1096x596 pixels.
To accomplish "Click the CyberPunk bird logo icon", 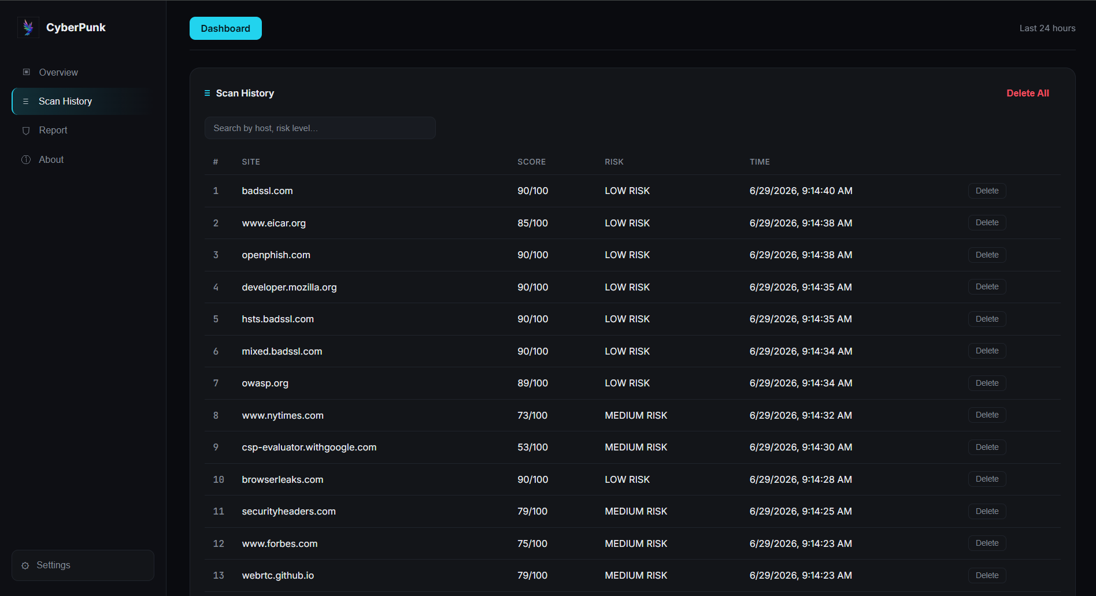I will tap(28, 27).
